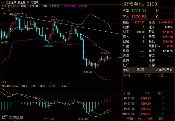Switch to the 扫描 tab

point(160,119)
